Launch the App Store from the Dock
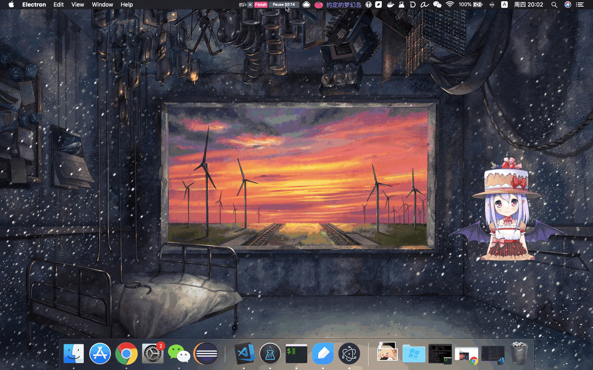593x370 pixels. coord(100,354)
